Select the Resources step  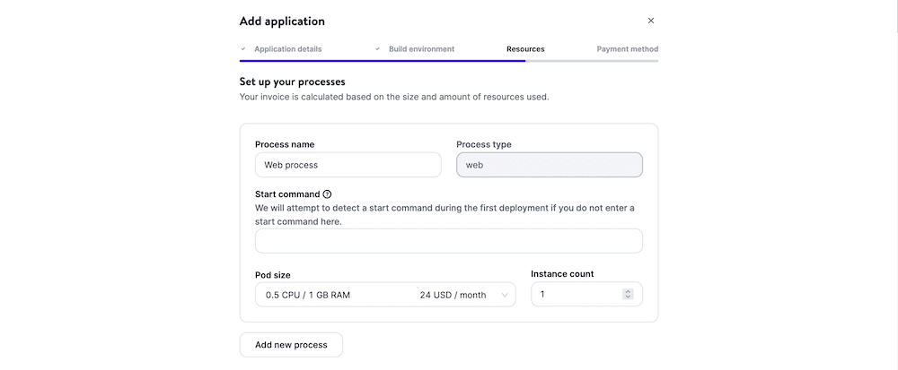tap(525, 49)
